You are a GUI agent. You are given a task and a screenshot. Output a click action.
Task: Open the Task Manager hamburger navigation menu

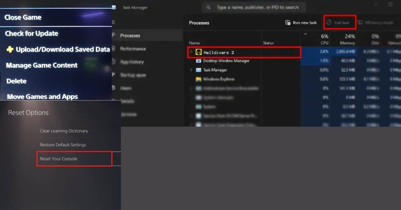[113, 22]
